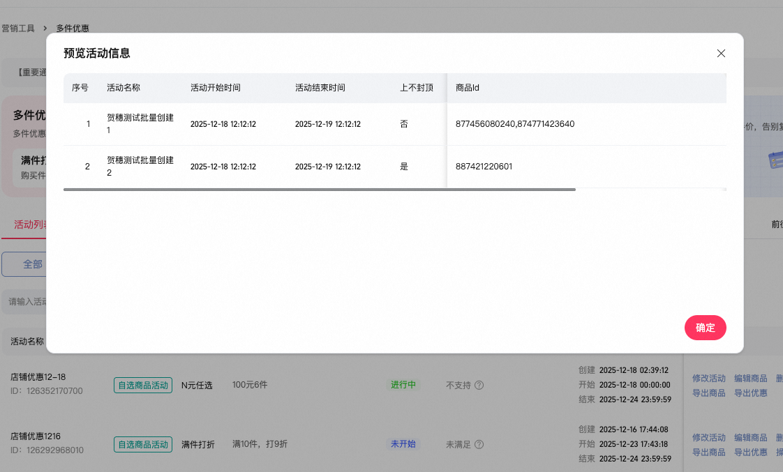
Task: Click the preview table horizontal scrollbar
Action: click(319, 189)
